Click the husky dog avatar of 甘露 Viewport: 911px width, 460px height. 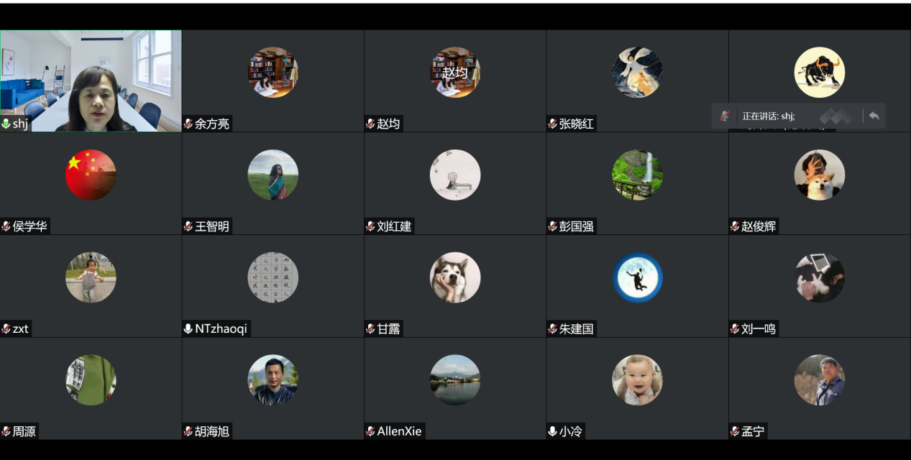pos(455,277)
